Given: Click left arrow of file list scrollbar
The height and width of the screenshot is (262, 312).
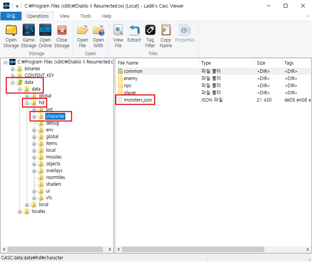Looking at the screenshot, I should (119, 249).
